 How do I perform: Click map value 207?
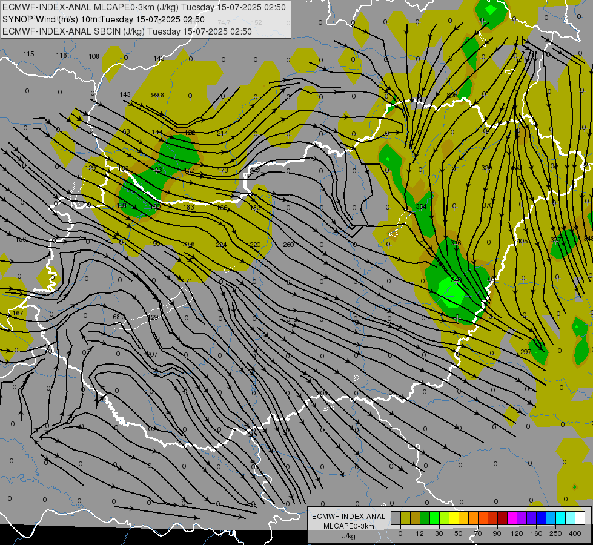pyautogui.click(x=152, y=354)
